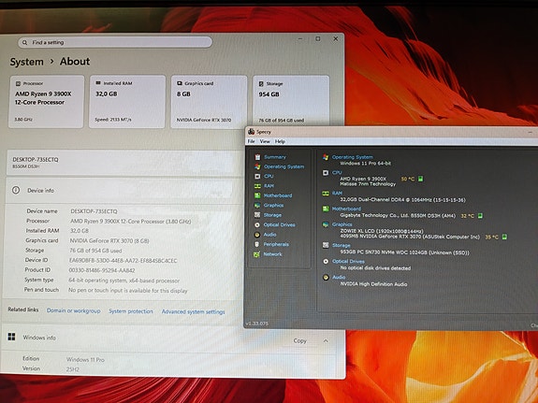Open Advanced system settings link

pos(193,311)
